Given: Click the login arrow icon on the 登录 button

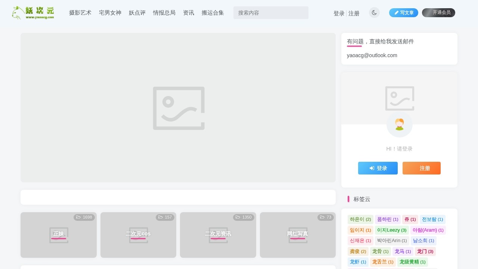Looking at the screenshot, I should (x=372, y=168).
